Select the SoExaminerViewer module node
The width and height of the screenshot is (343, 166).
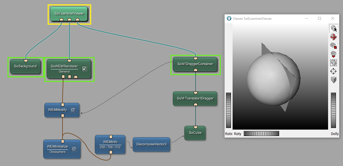pyautogui.click(x=69, y=13)
